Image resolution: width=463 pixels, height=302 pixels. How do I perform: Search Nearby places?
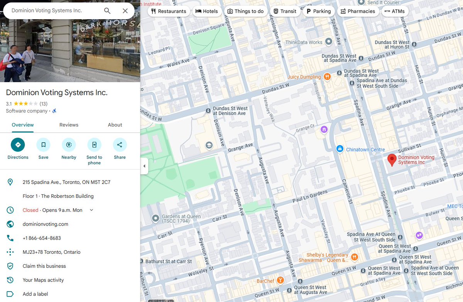69,148
